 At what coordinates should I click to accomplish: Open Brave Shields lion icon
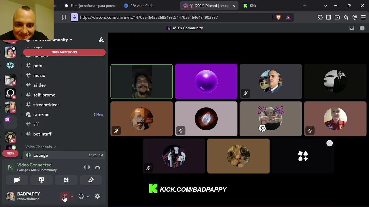click(x=278, y=17)
